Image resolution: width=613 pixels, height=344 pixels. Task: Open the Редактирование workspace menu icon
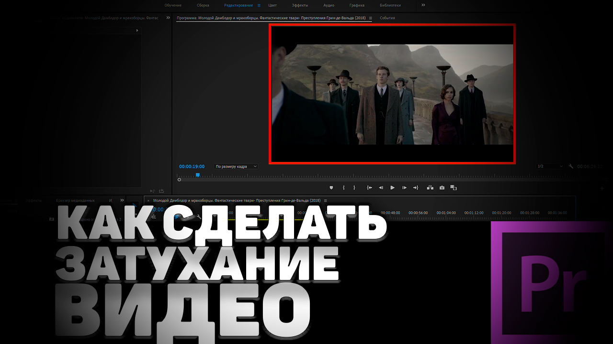(259, 5)
